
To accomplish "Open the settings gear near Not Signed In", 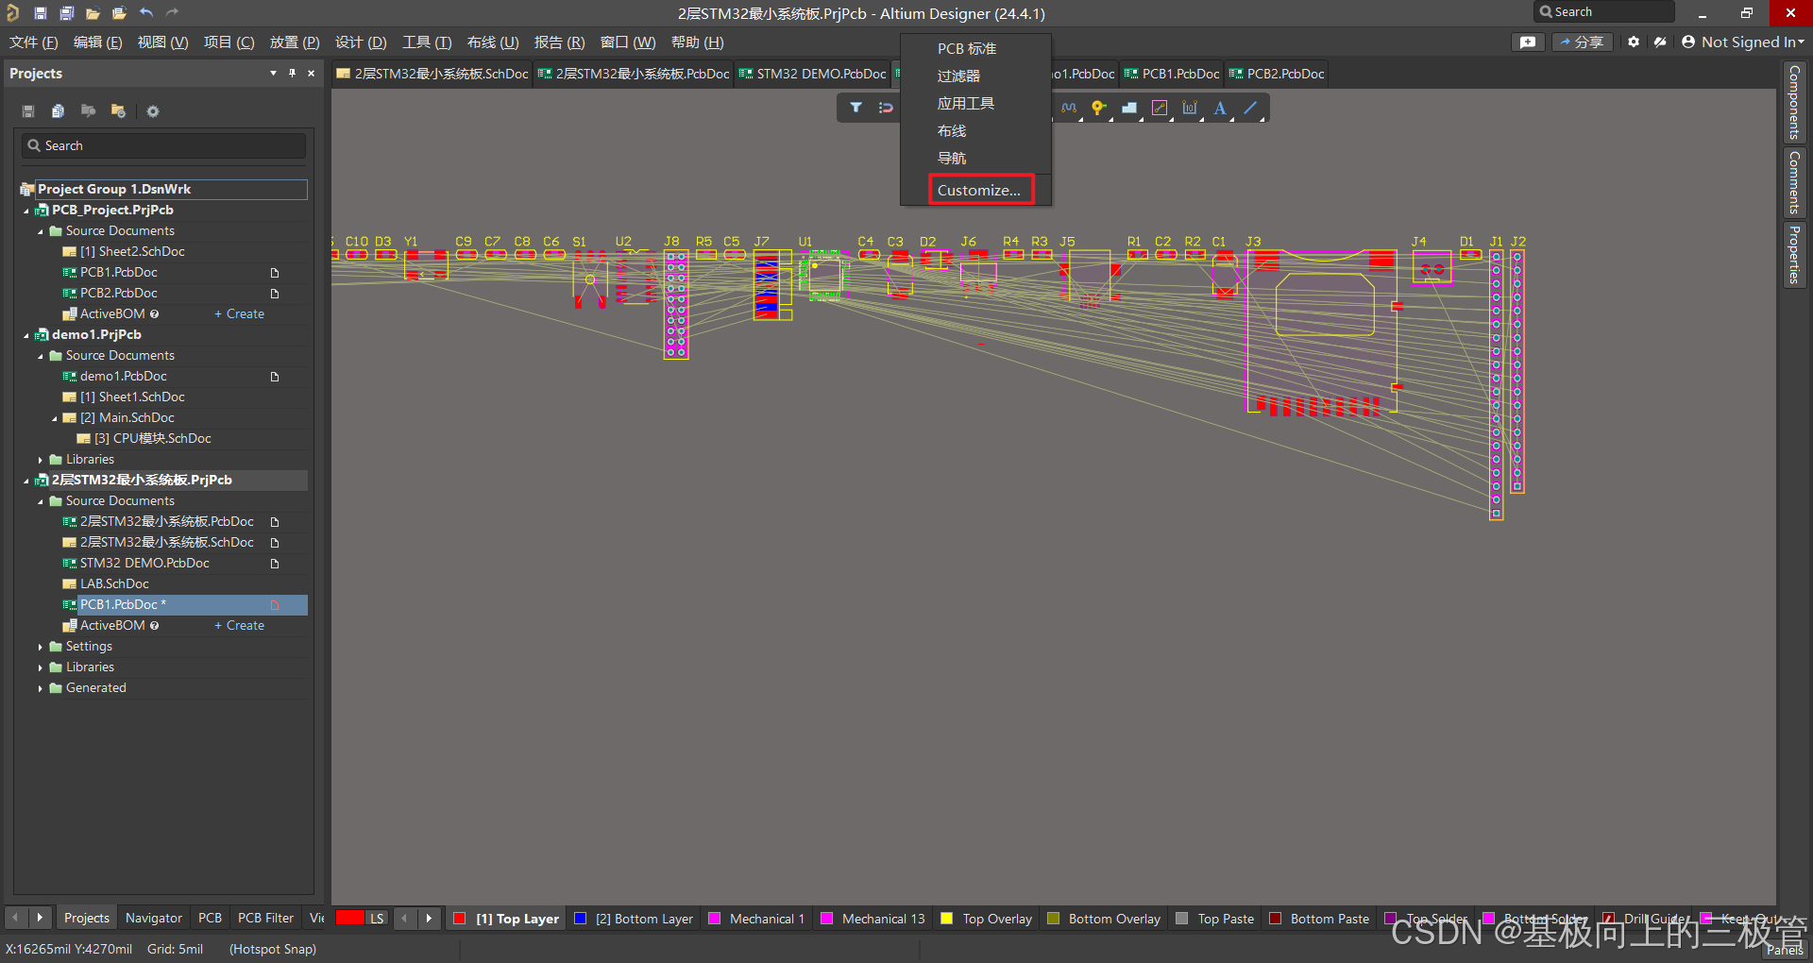I will pos(1634,42).
